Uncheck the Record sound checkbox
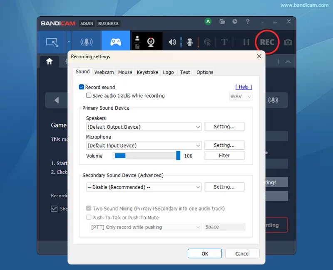The height and width of the screenshot is (270, 333). click(x=82, y=87)
